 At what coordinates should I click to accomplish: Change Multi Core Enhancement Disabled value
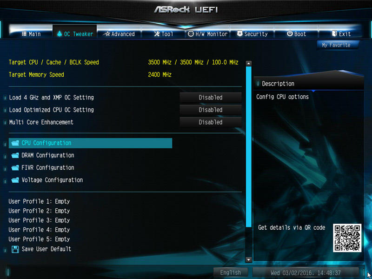click(211, 122)
